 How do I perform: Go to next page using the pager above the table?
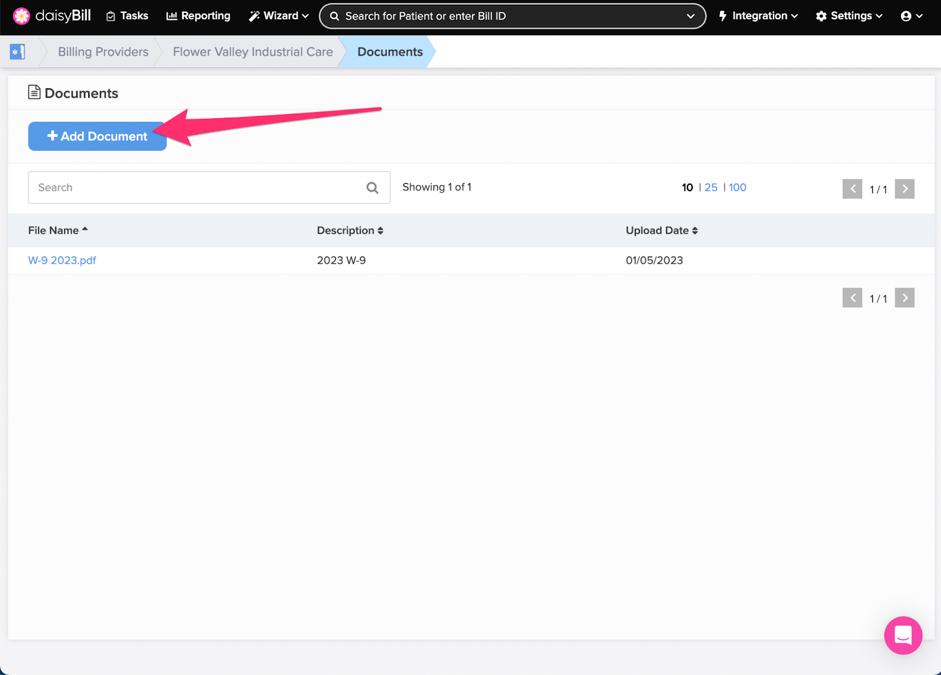(x=905, y=189)
